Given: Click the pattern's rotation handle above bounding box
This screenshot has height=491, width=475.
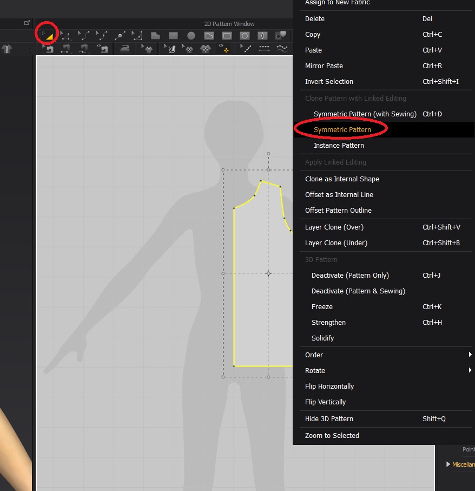Looking at the screenshot, I should (x=268, y=154).
